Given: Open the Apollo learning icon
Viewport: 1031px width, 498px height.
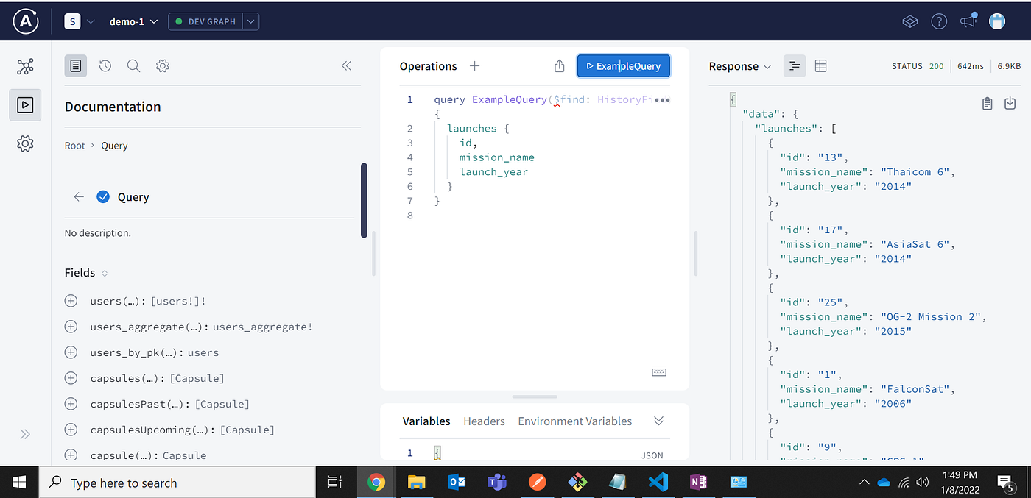Looking at the screenshot, I should [910, 21].
